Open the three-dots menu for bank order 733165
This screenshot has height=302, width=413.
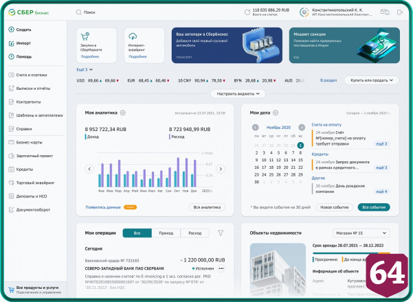[221, 268]
